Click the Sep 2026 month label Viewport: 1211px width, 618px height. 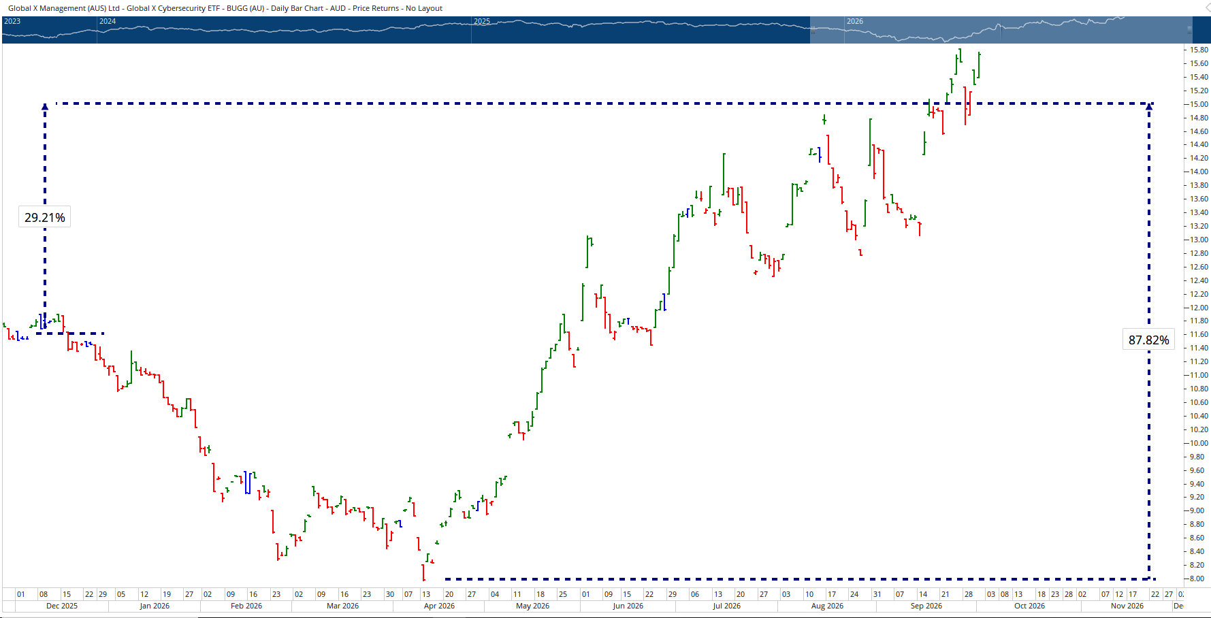(x=926, y=606)
